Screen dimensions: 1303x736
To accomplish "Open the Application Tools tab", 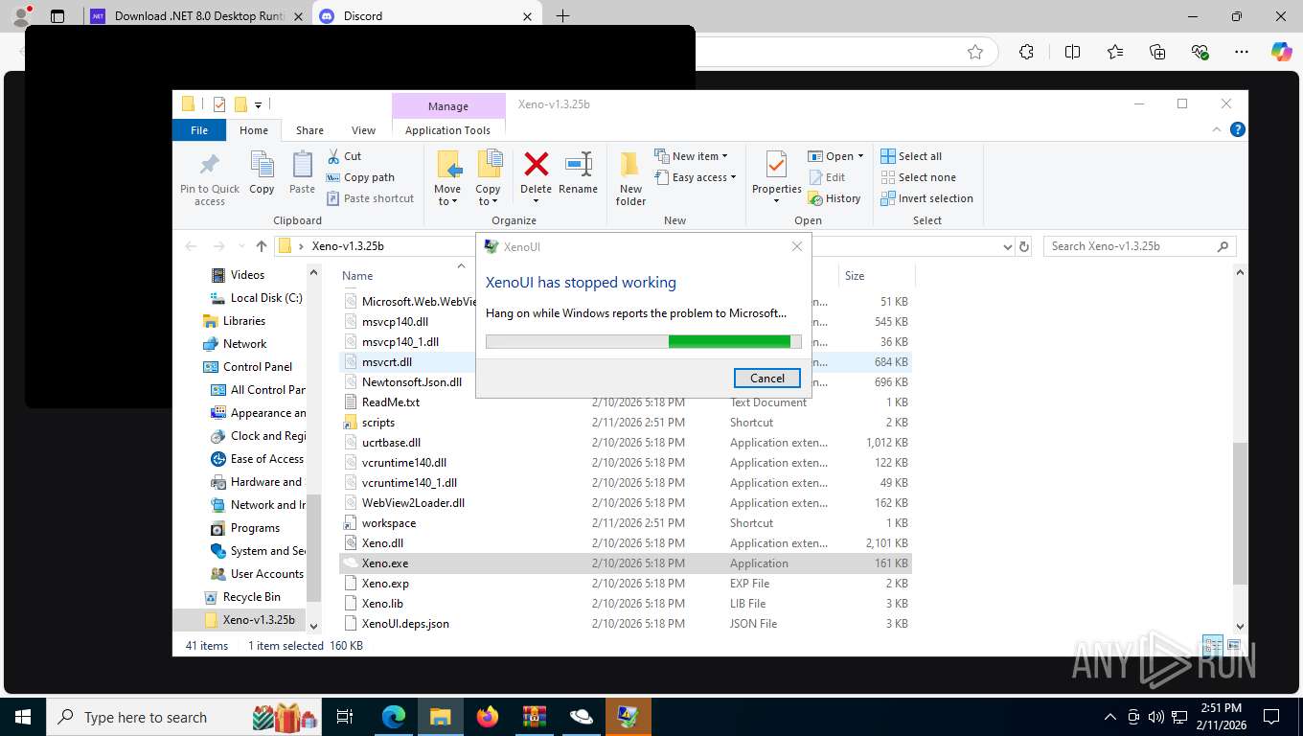I will pyautogui.click(x=447, y=130).
